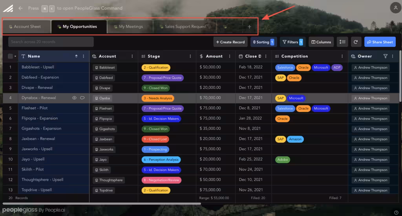
Task: Open the stage tag 3 - Needs Analysis
Action: 158,98
